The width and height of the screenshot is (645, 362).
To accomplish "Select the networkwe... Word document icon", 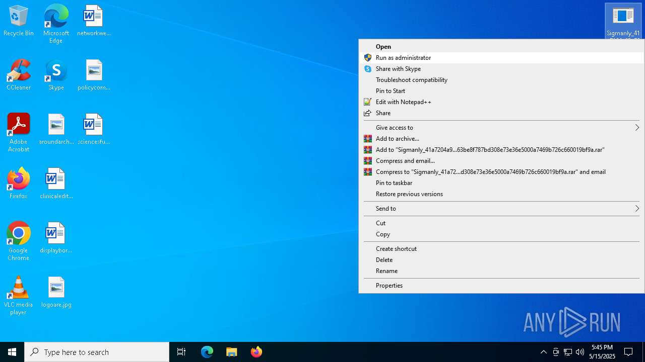I will [x=94, y=21].
